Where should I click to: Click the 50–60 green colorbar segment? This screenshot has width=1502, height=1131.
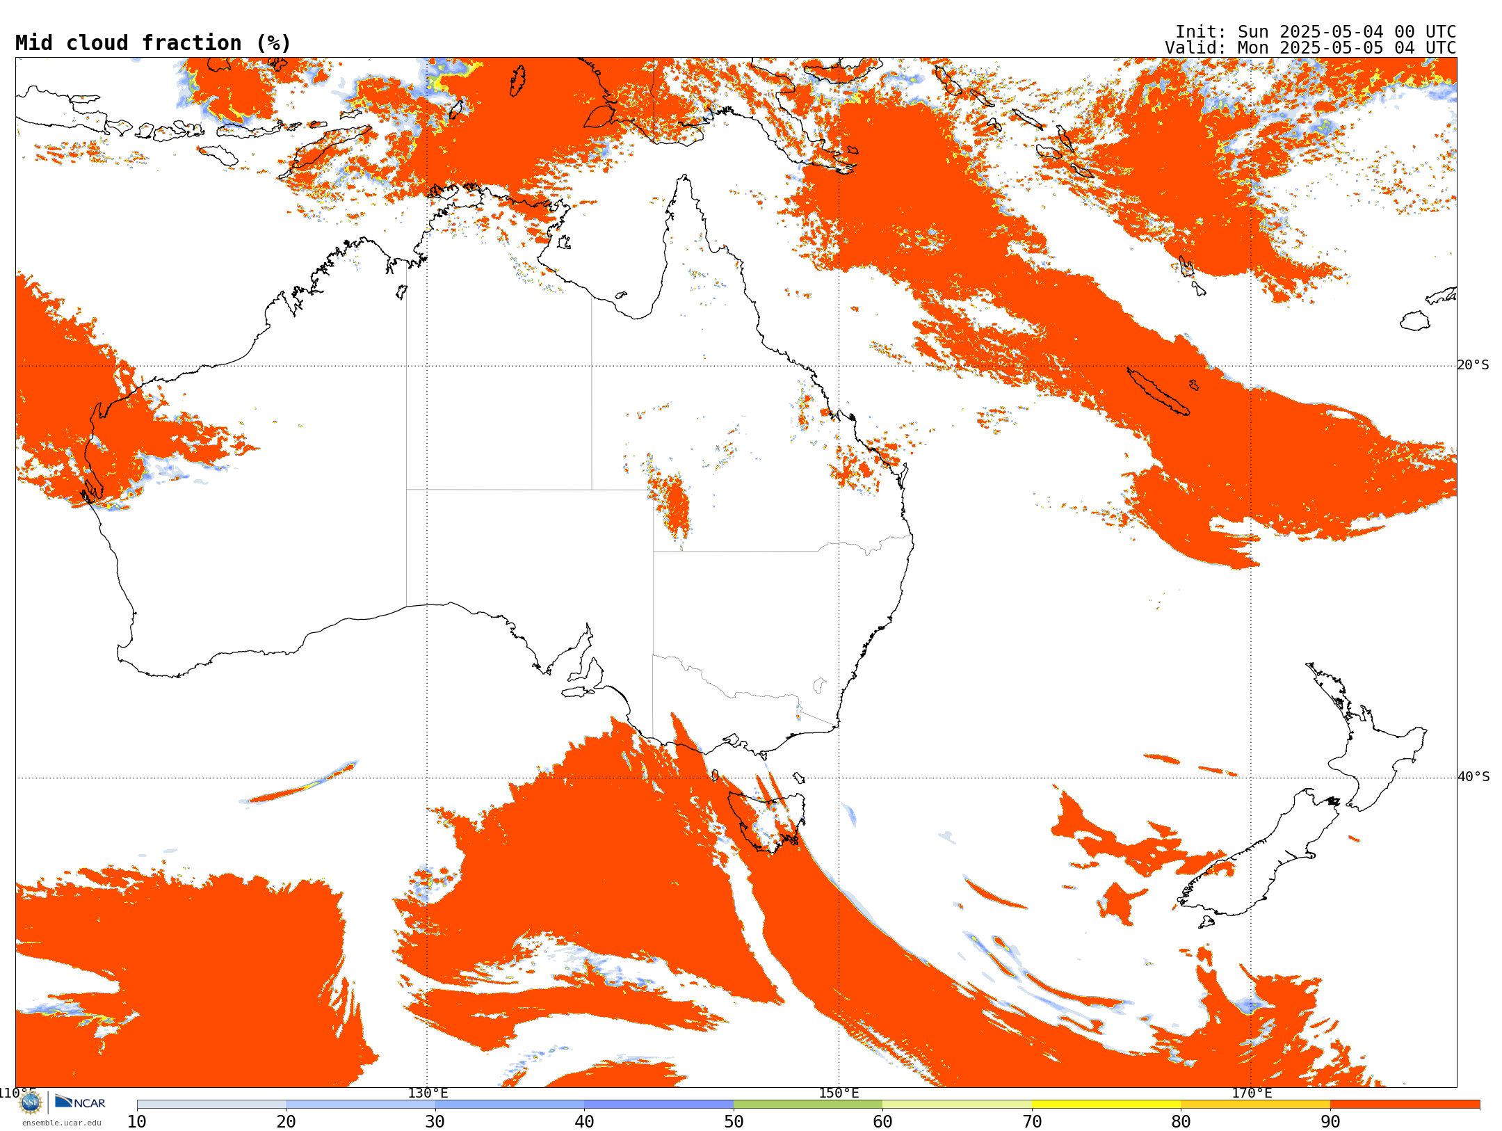click(x=808, y=1105)
